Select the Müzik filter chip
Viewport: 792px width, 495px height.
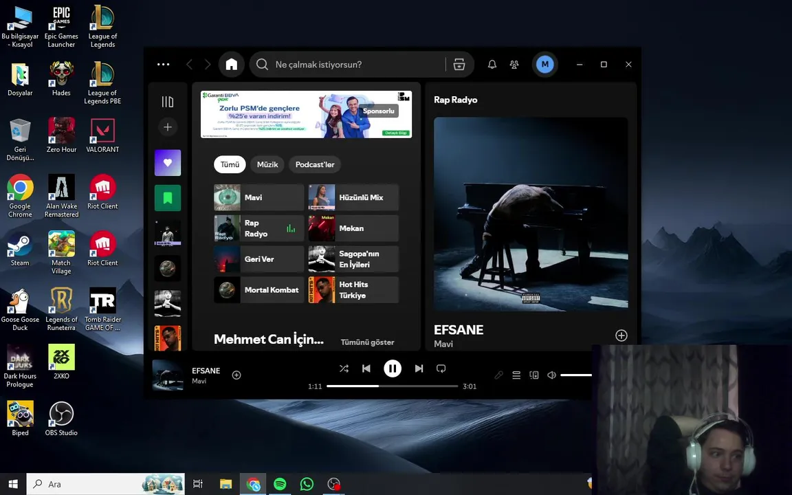click(x=267, y=165)
